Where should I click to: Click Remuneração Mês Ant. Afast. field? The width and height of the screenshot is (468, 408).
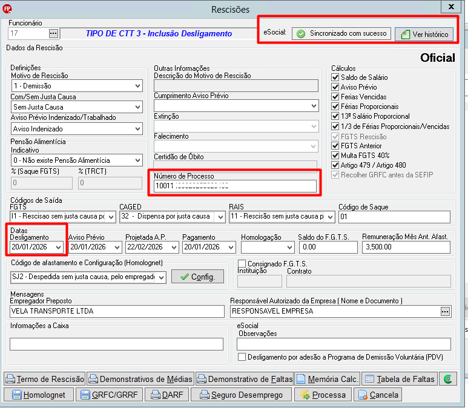[406, 247]
